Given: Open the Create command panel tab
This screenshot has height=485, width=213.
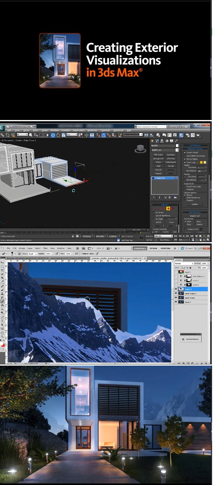Looking at the screenshot, I should click(152, 141).
